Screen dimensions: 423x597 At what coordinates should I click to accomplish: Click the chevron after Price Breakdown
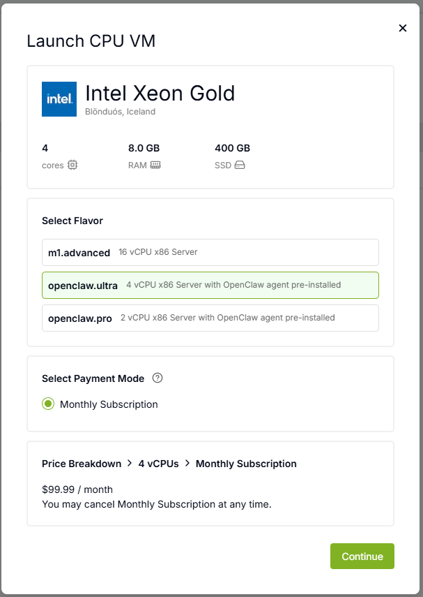pyautogui.click(x=129, y=464)
